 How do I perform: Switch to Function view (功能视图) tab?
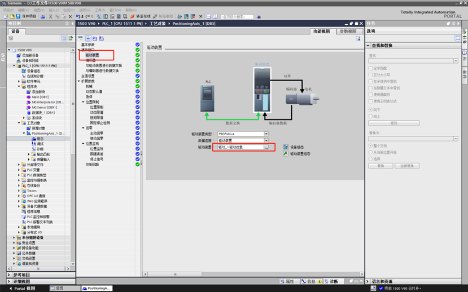pyautogui.click(x=322, y=32)
